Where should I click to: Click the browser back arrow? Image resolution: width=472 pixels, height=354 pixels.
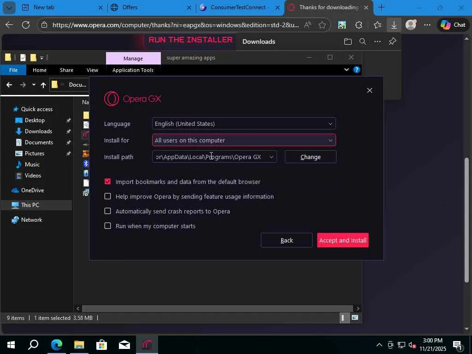[9, 25]
